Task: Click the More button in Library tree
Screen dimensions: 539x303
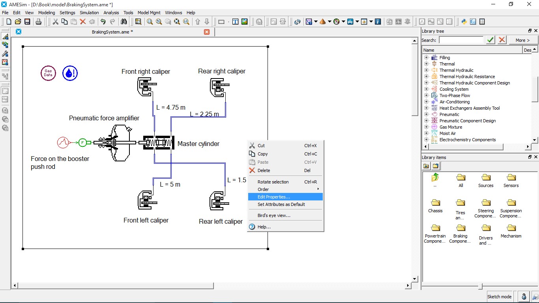Action: (522, 40)
